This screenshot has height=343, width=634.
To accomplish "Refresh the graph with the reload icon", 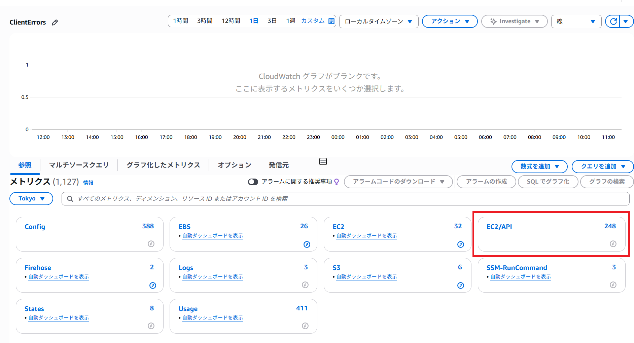I will pos(613,22).
